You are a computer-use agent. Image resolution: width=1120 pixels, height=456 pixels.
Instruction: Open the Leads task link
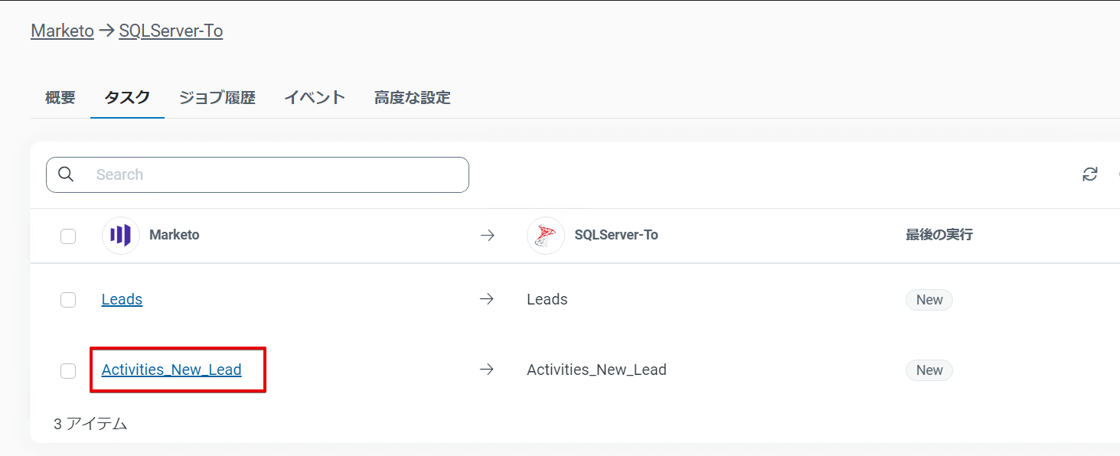click(122, 299)
